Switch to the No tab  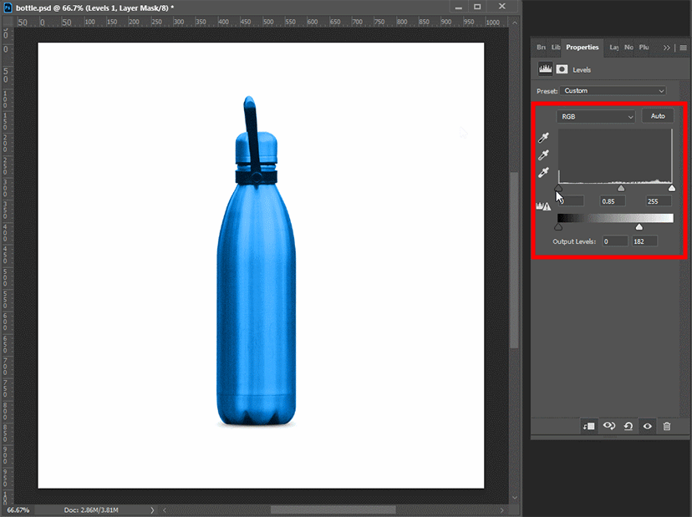tap(628, 48)
